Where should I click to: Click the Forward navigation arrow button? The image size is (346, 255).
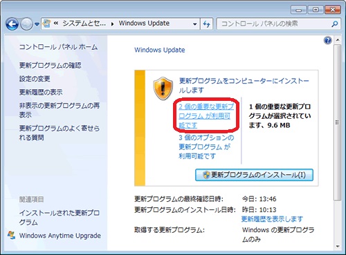click(x=26, y=24)
